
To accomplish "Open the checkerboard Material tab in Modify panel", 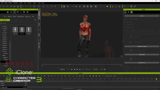I will pos(131,12).
